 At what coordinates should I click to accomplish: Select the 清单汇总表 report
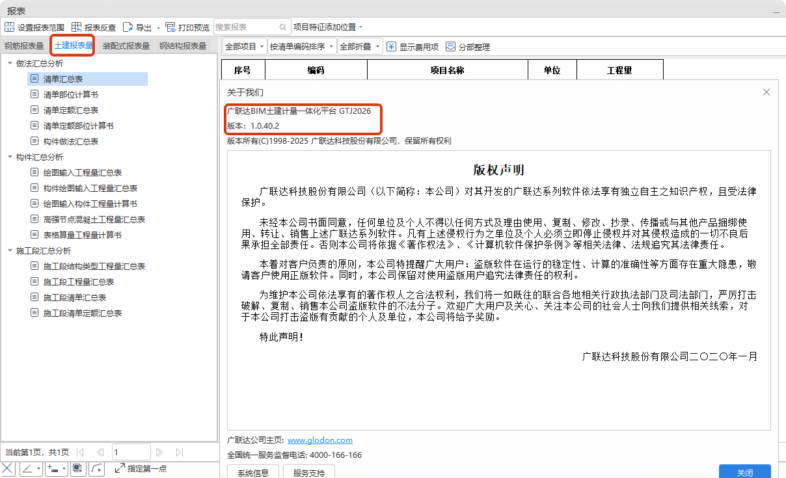point(87,79)
